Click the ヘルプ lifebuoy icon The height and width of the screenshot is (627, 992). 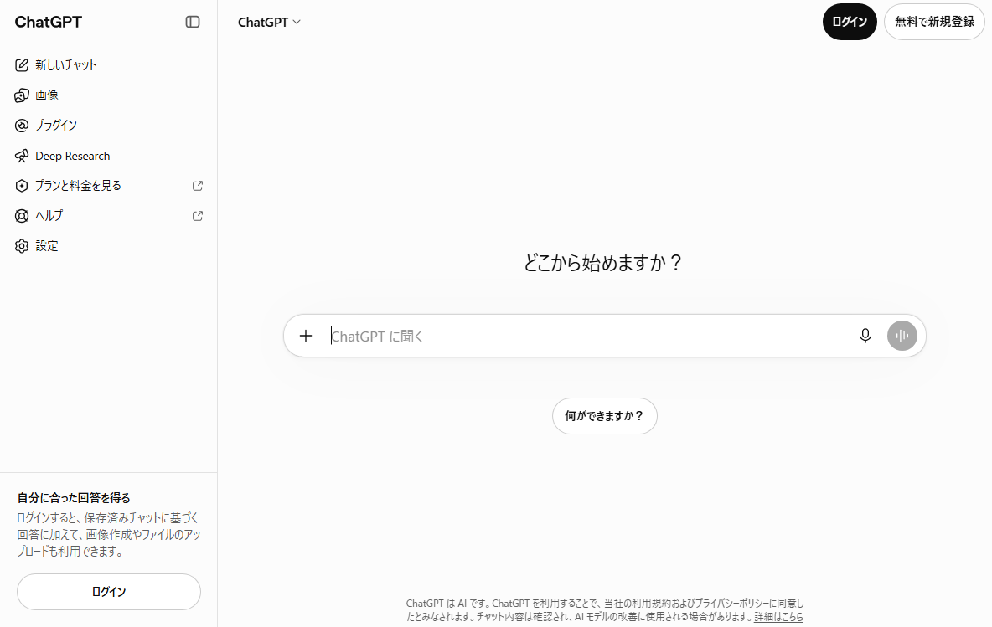(x=22, y=216)
